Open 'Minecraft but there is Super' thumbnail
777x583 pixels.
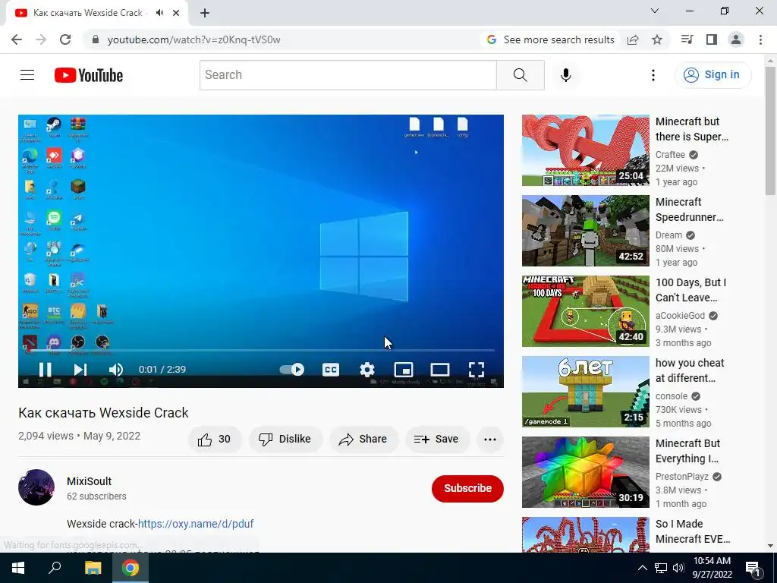point(585,150)
